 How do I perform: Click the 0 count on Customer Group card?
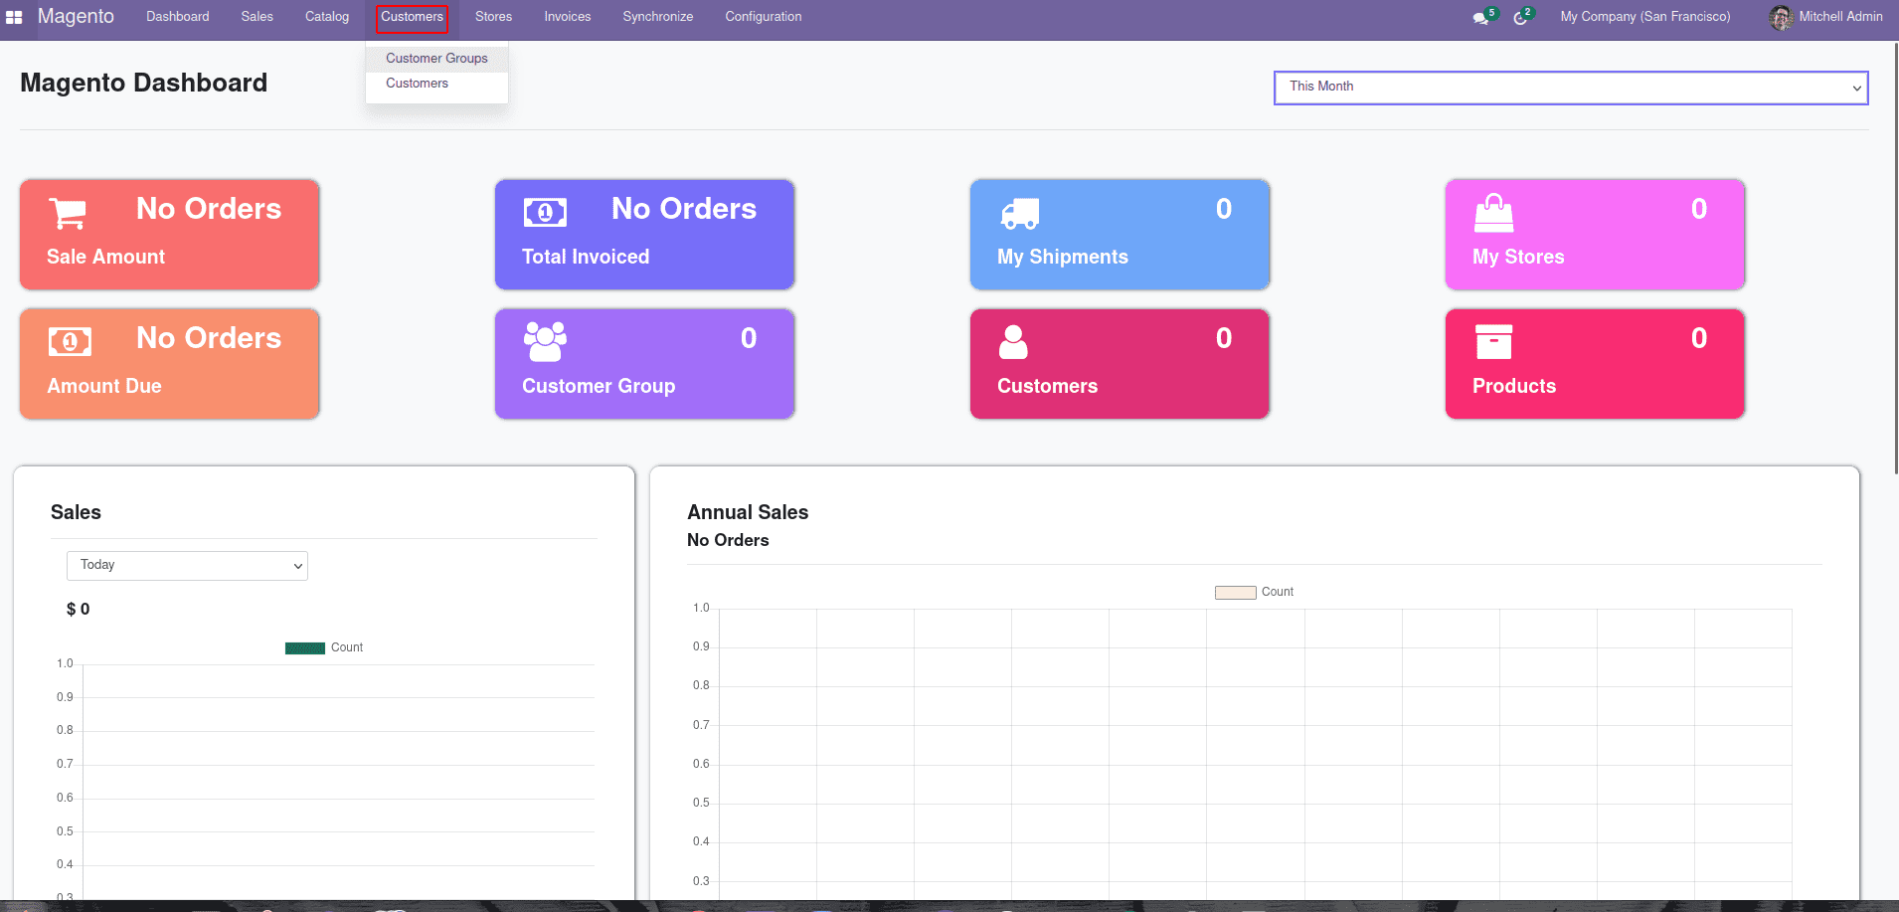(x=749, y=338)
